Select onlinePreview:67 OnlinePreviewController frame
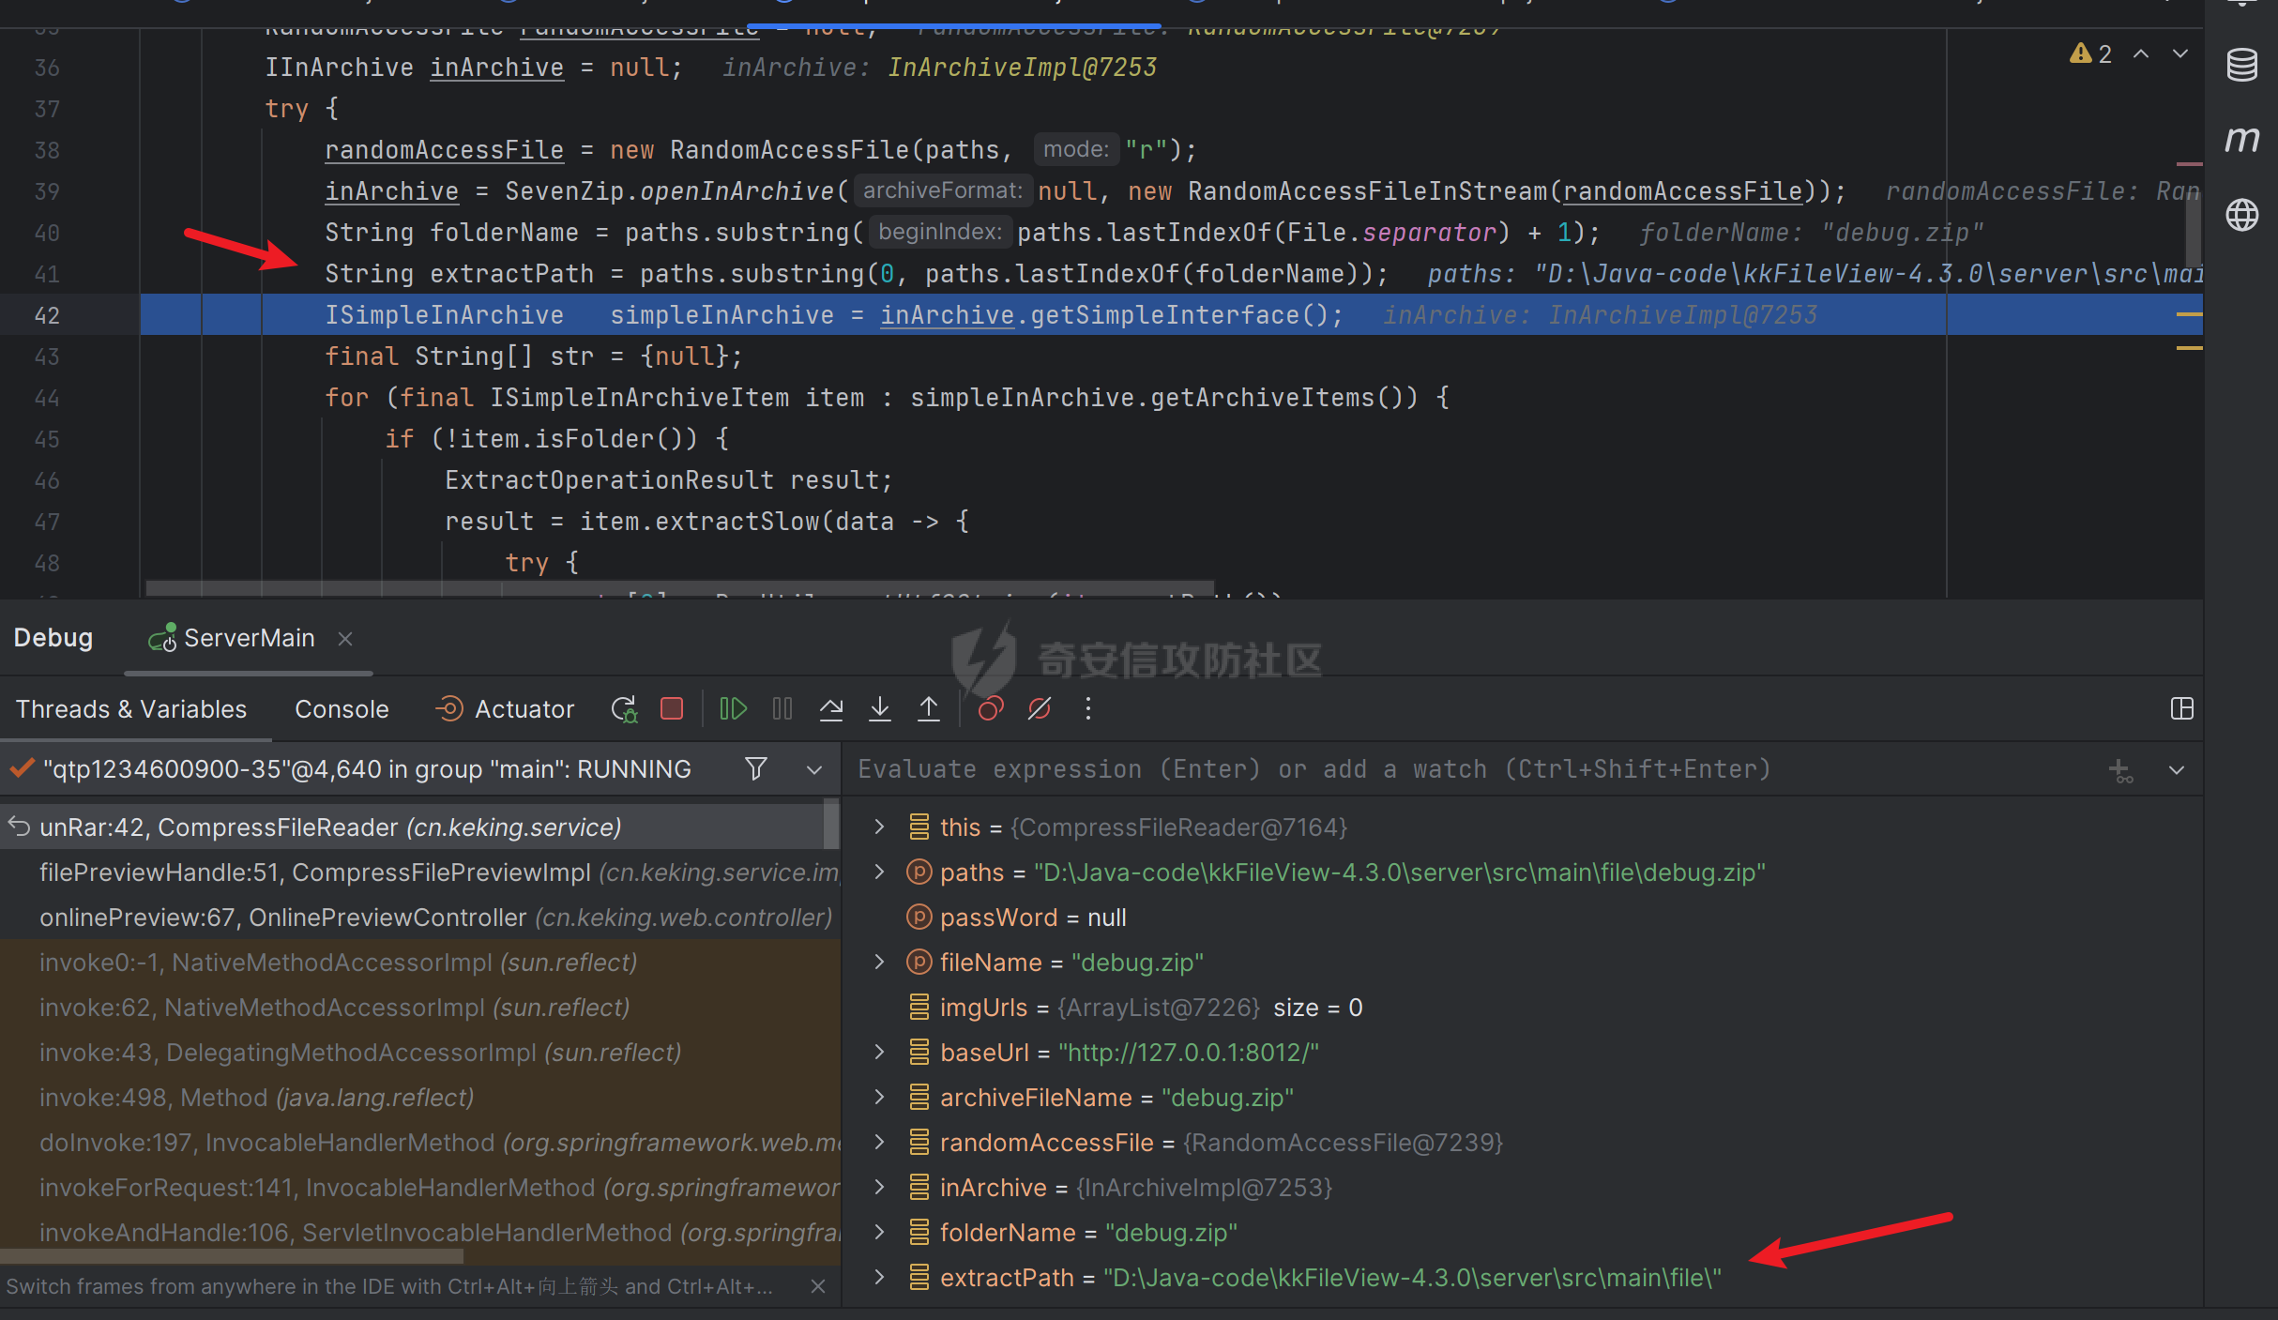Image resolution: width=2278 pixels, height=1320 pixels. pos(420,918)
